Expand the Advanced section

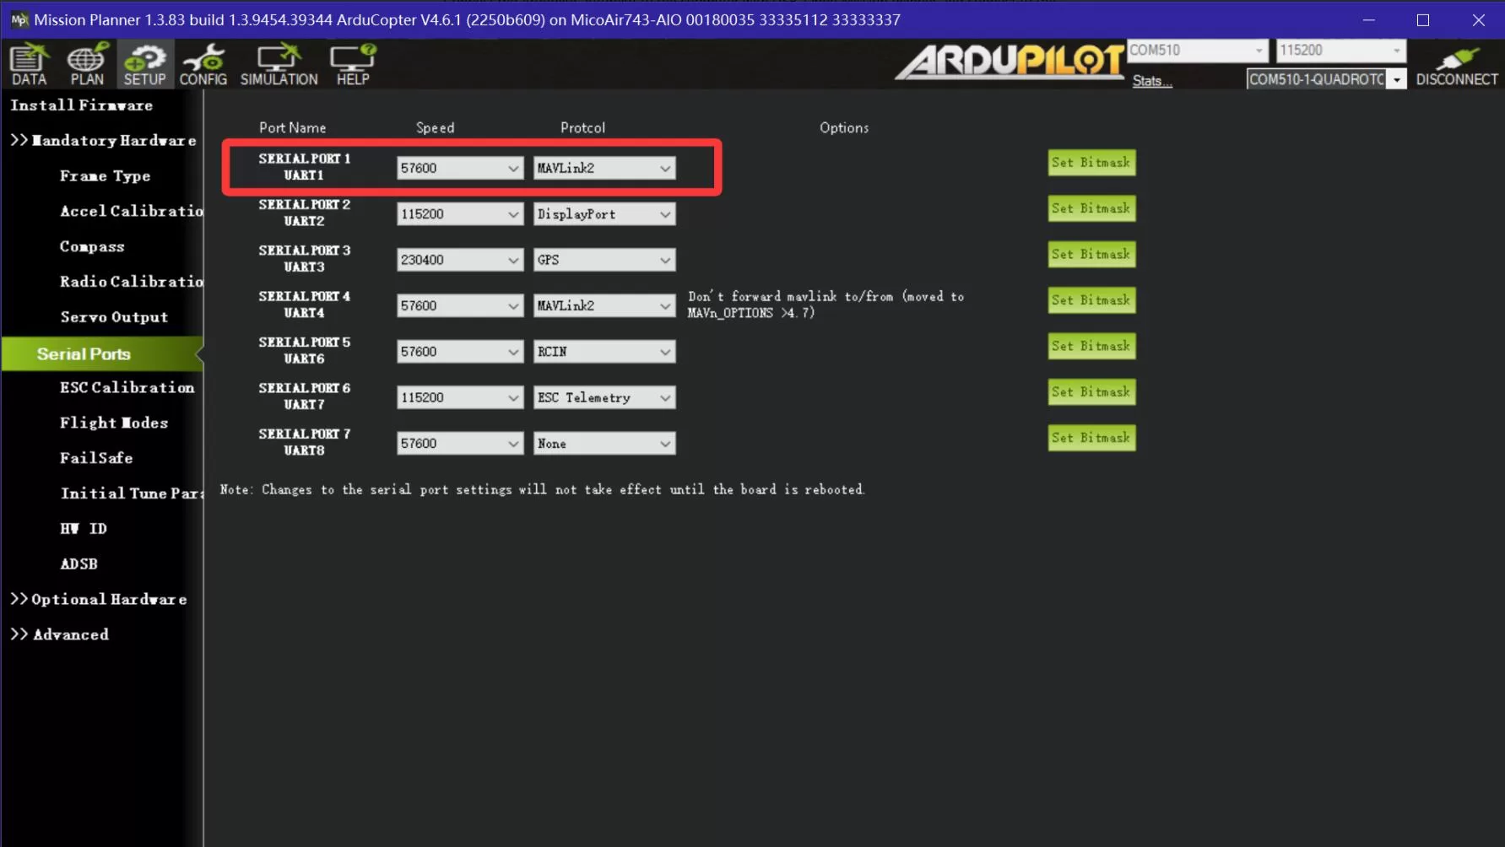(x=59, y=635)
